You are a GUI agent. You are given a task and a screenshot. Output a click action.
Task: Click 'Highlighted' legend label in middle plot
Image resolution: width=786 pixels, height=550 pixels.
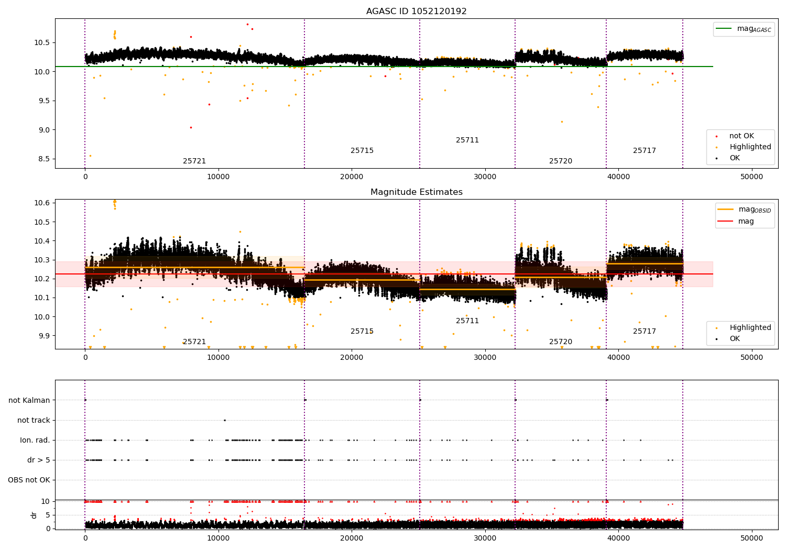point(750,328)
